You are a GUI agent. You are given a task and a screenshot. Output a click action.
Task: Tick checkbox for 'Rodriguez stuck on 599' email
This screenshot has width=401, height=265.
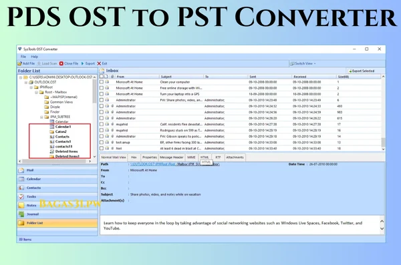point(102,130)
